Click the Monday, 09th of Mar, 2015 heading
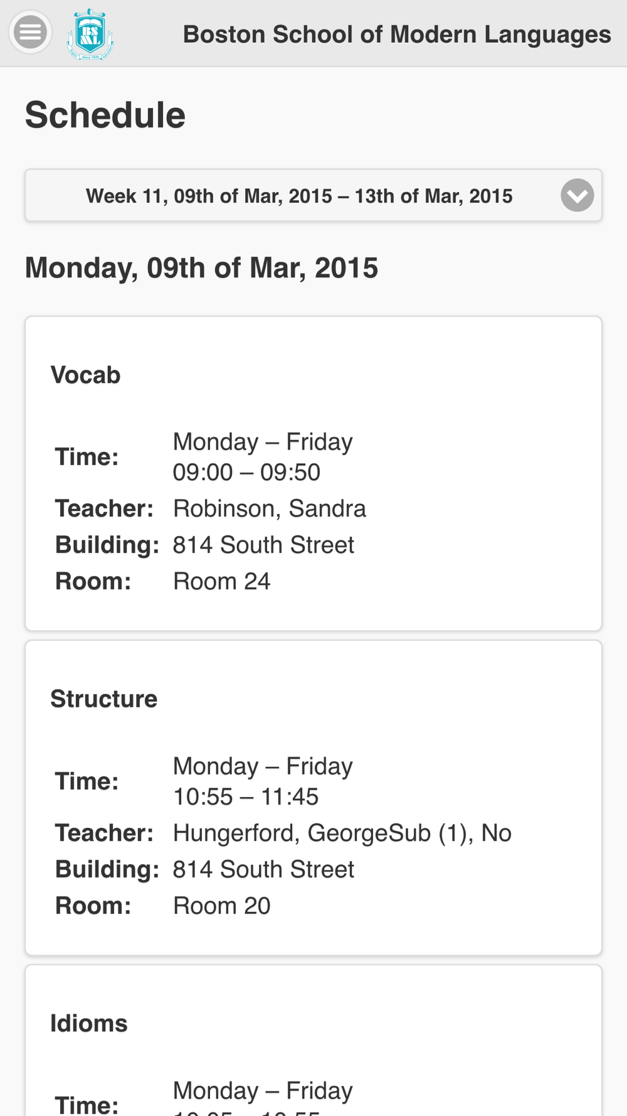 click(201, 268)
